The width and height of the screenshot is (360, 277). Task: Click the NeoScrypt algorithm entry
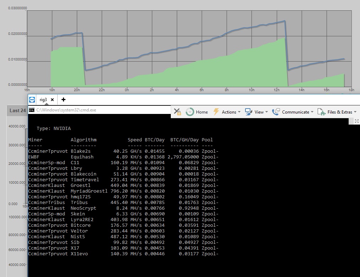pyautogui.click(x=84, y=208)
